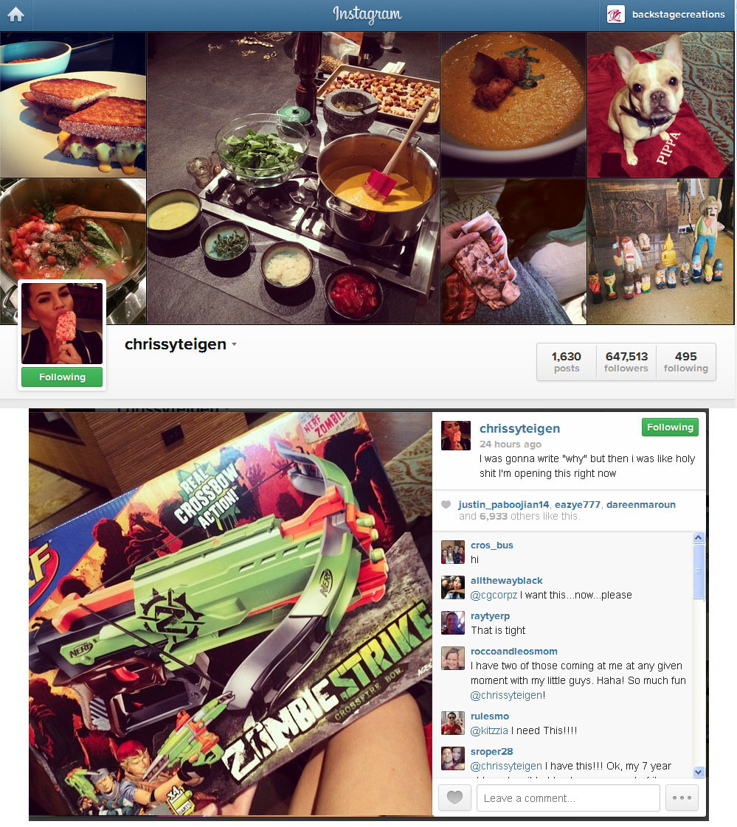Image resolution: width=737 pixels, height=827 pixels.
Task: Toggle the green Following button under profile picture
Action: pos(62,377)
